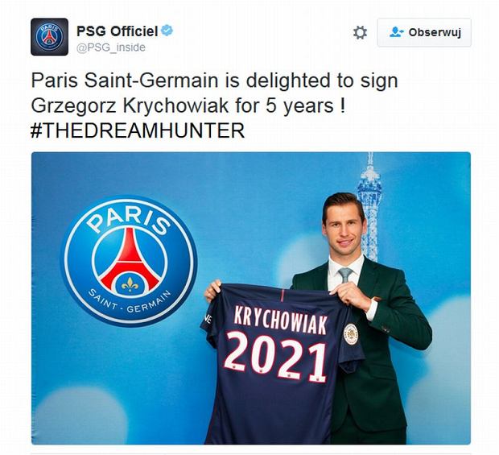Click the blue verified badge

pyautogui.click(x=167, y=31)
